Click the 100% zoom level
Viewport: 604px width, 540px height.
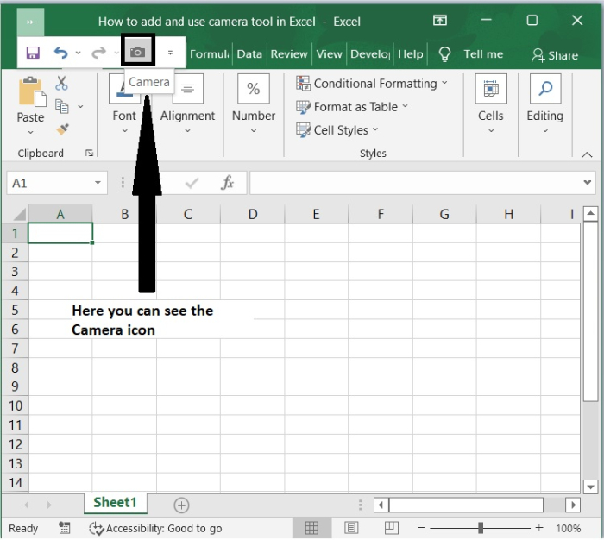coord(568,528)
